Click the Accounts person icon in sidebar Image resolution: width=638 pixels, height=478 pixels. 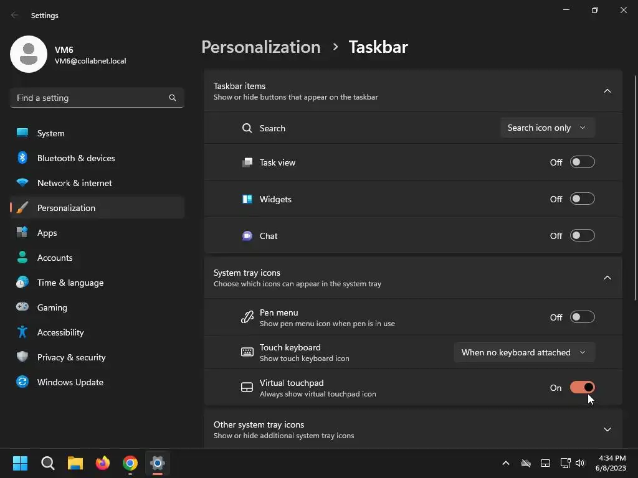tap(22, 257)
